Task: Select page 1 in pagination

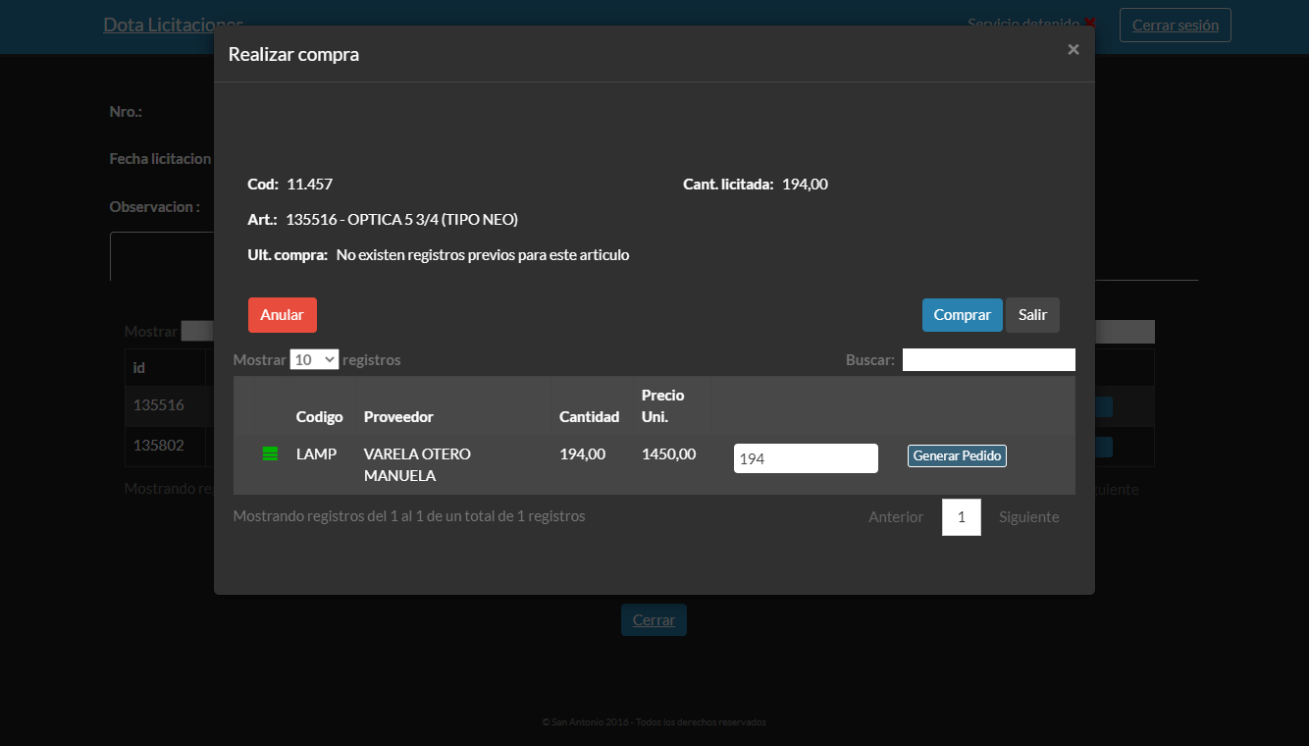Action: click(961, 517)
